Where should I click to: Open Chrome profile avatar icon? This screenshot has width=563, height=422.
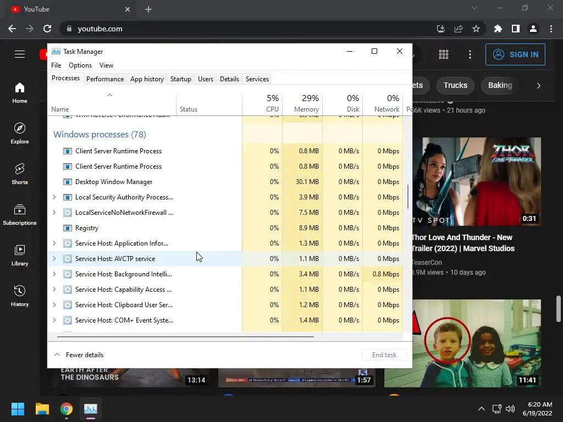(533, 29)
